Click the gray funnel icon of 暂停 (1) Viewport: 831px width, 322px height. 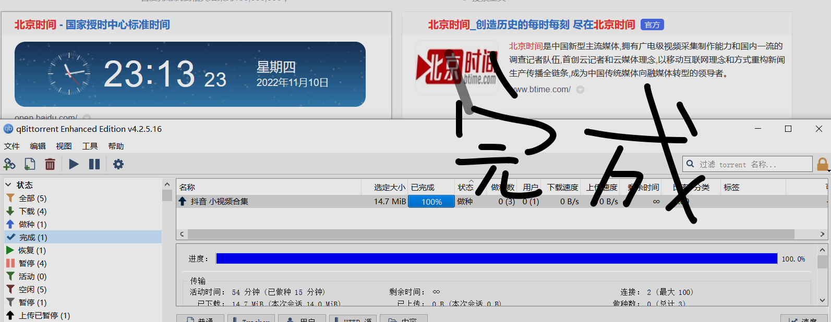tap(10, 302)
